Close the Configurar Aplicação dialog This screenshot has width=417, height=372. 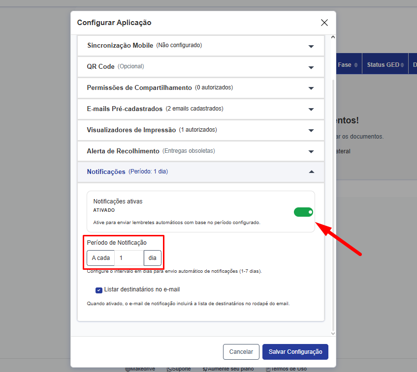coord(324,23)
